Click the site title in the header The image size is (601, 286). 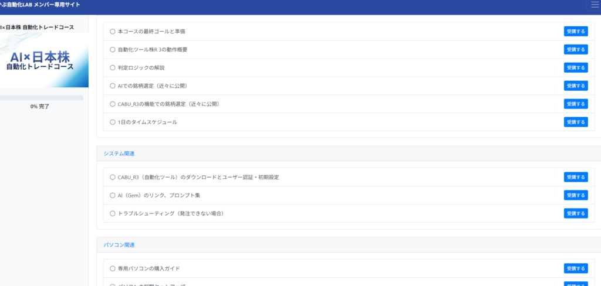40,5
